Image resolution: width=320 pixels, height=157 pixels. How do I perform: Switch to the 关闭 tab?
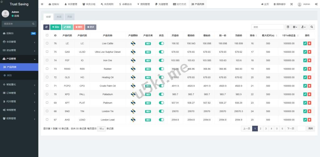59,17
